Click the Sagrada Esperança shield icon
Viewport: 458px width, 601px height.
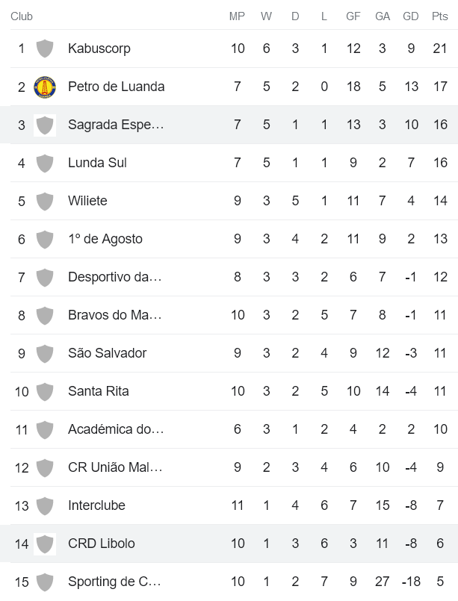[x=45, y=125]
